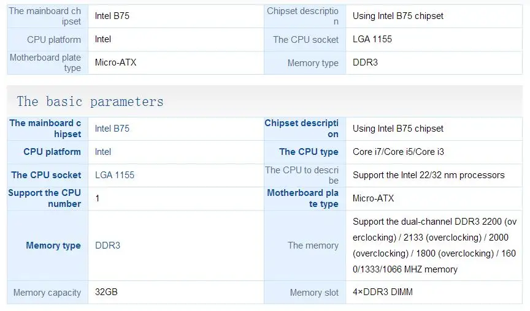The height and width of the screenshot is (311, 530).
Task: Click the 'Memory capacity' label cell
Action: pyautogui.click(x=47, y=293)
